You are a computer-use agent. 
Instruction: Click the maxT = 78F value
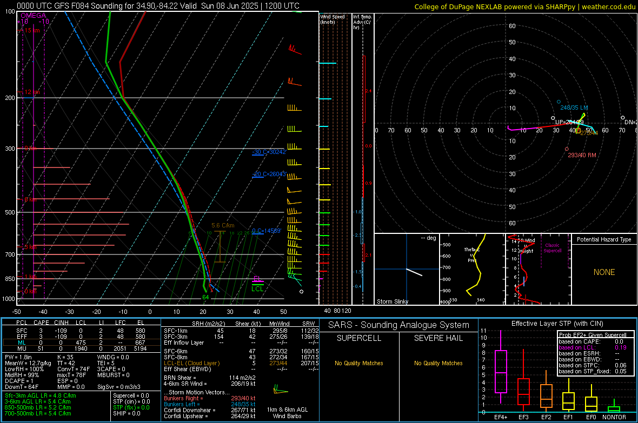tap(71, 375)
